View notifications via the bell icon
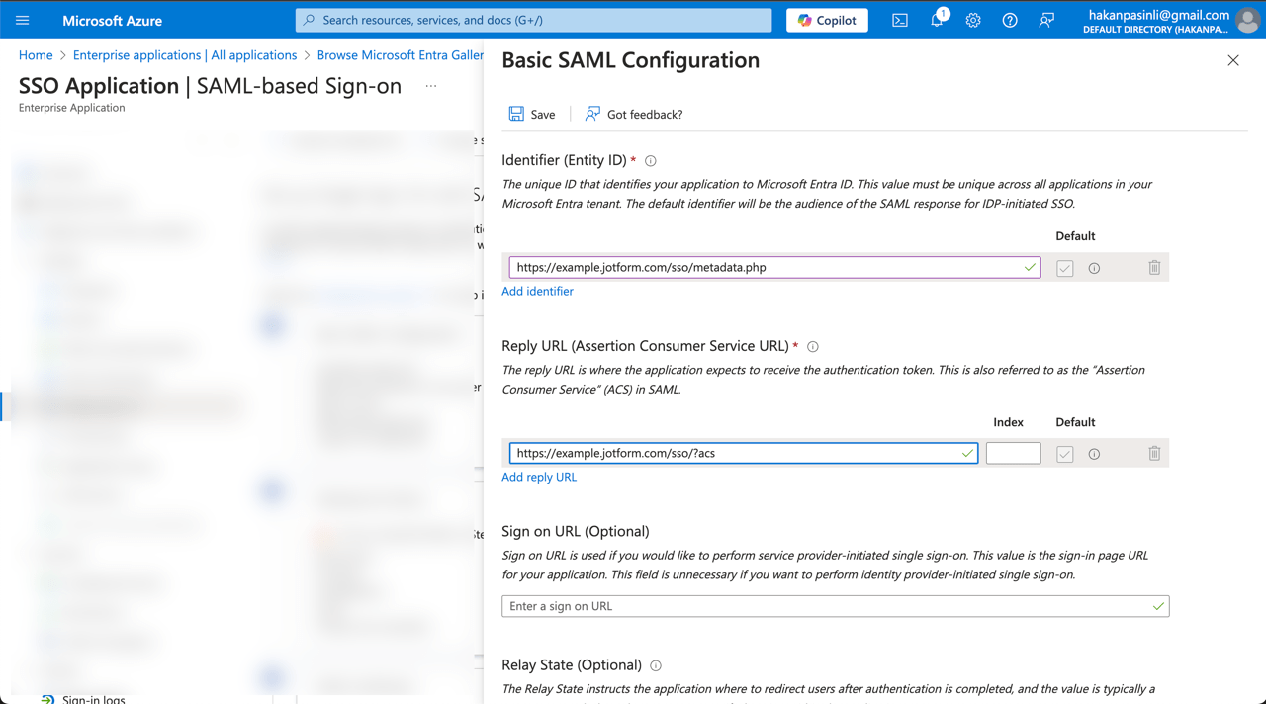This screenshot has height=704, width=1266. tap(936, 20)
